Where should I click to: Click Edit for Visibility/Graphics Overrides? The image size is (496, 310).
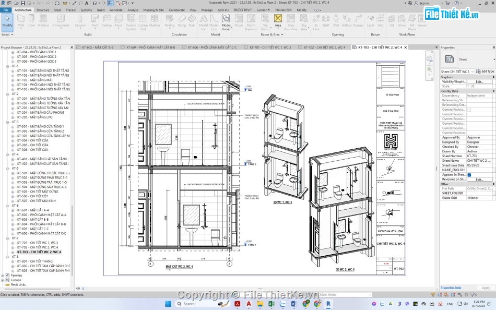pos(479,81)
